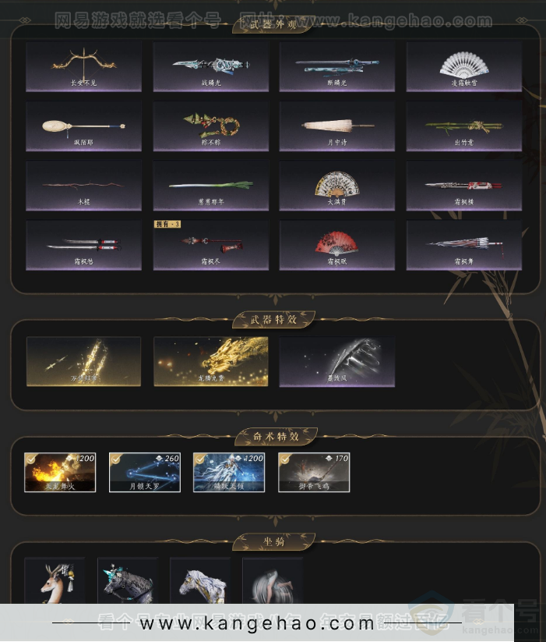The height and width of the screenshot is (642, 546).
Task: Choose the 凌霜融雪 white fan skin
Action: (464, 66)
